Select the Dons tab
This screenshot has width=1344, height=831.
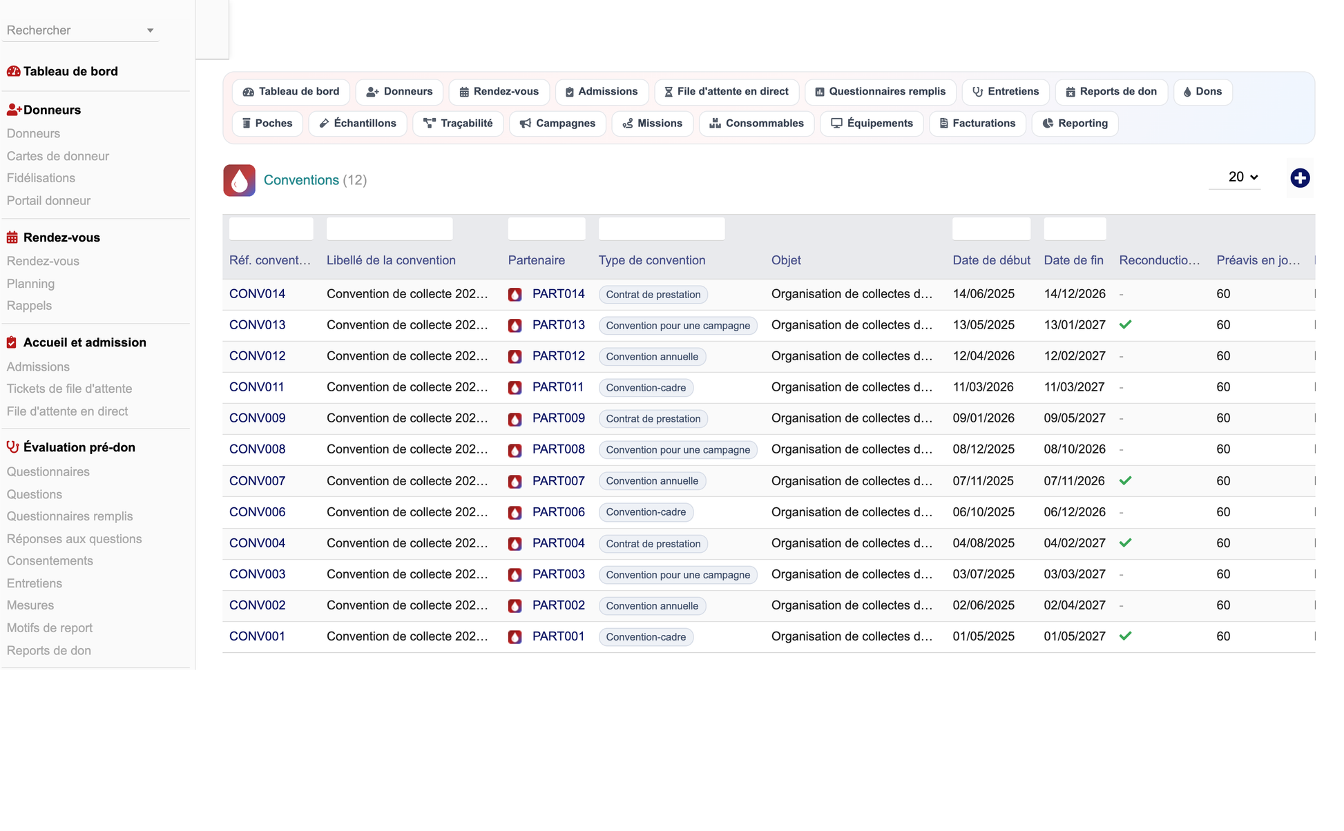(x=1203, y=92)
